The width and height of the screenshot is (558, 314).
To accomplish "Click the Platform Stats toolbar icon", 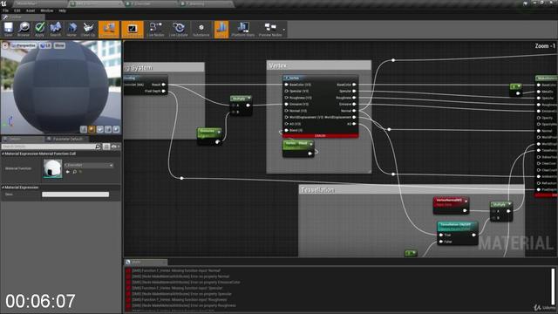I will 243,29.
